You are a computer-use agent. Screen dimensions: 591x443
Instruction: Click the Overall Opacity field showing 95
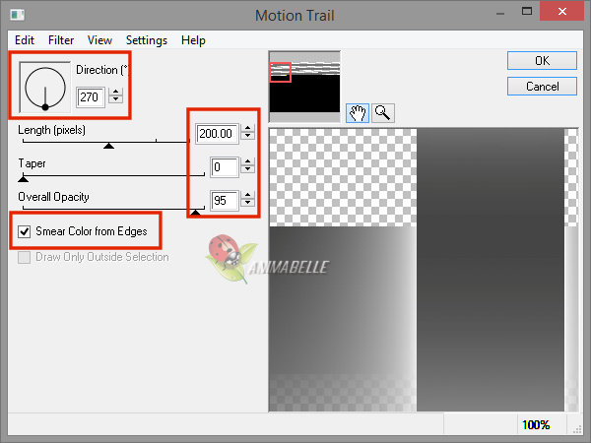[225, 201]
